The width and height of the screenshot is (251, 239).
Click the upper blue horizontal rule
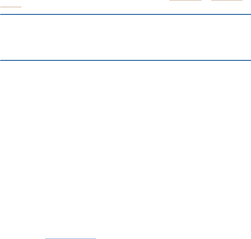(126, 14)
